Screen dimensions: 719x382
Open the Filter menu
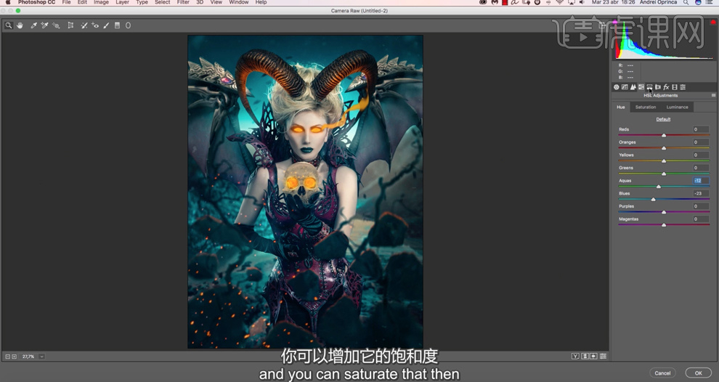point(183,2)
